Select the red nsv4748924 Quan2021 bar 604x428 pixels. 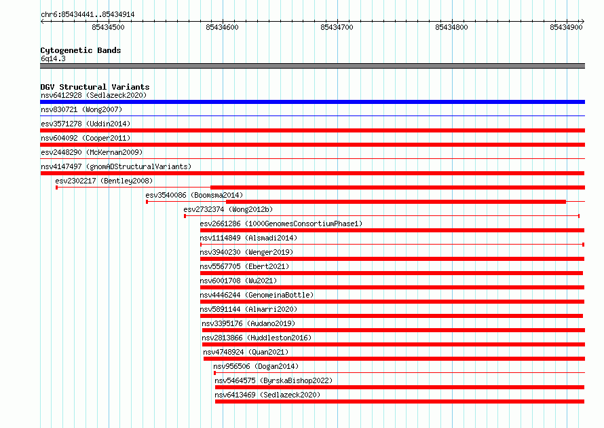tap(394, 359)
